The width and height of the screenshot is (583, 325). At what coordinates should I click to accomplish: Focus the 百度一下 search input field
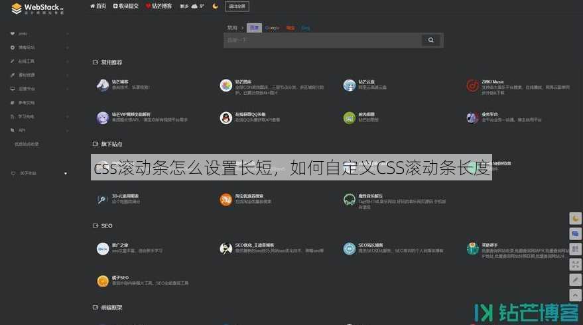pos(322,40)
